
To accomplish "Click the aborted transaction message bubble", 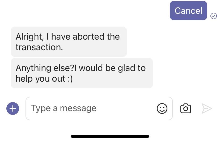I will (x=69, y=42).
